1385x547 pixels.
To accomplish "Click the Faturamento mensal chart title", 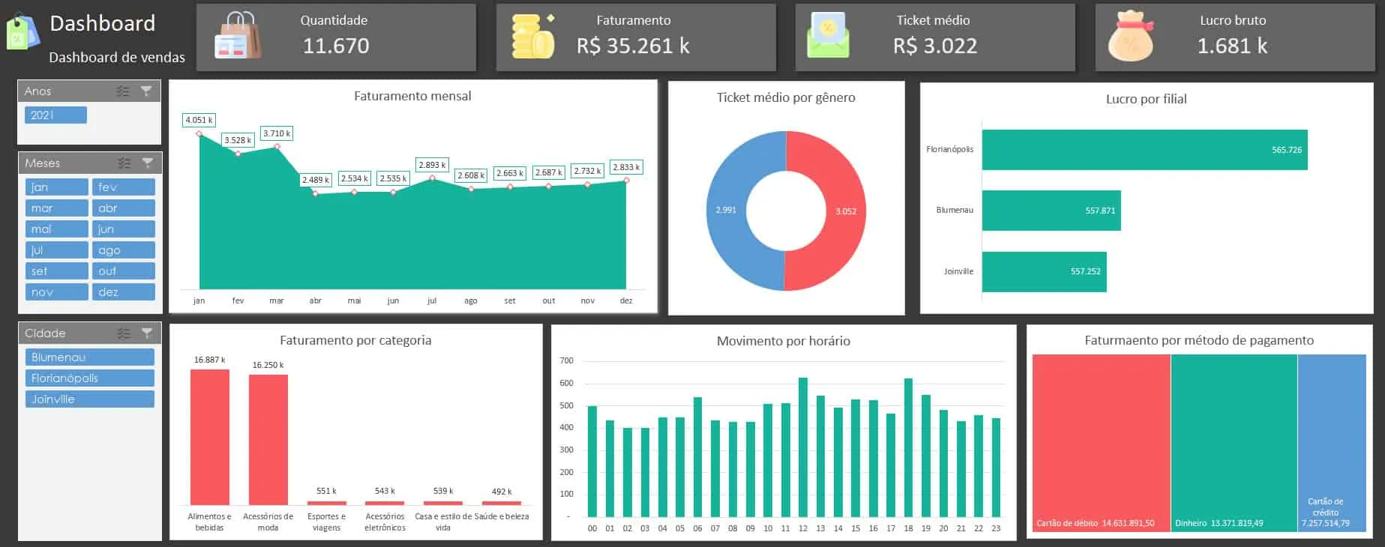I will [x=412, y=96].
